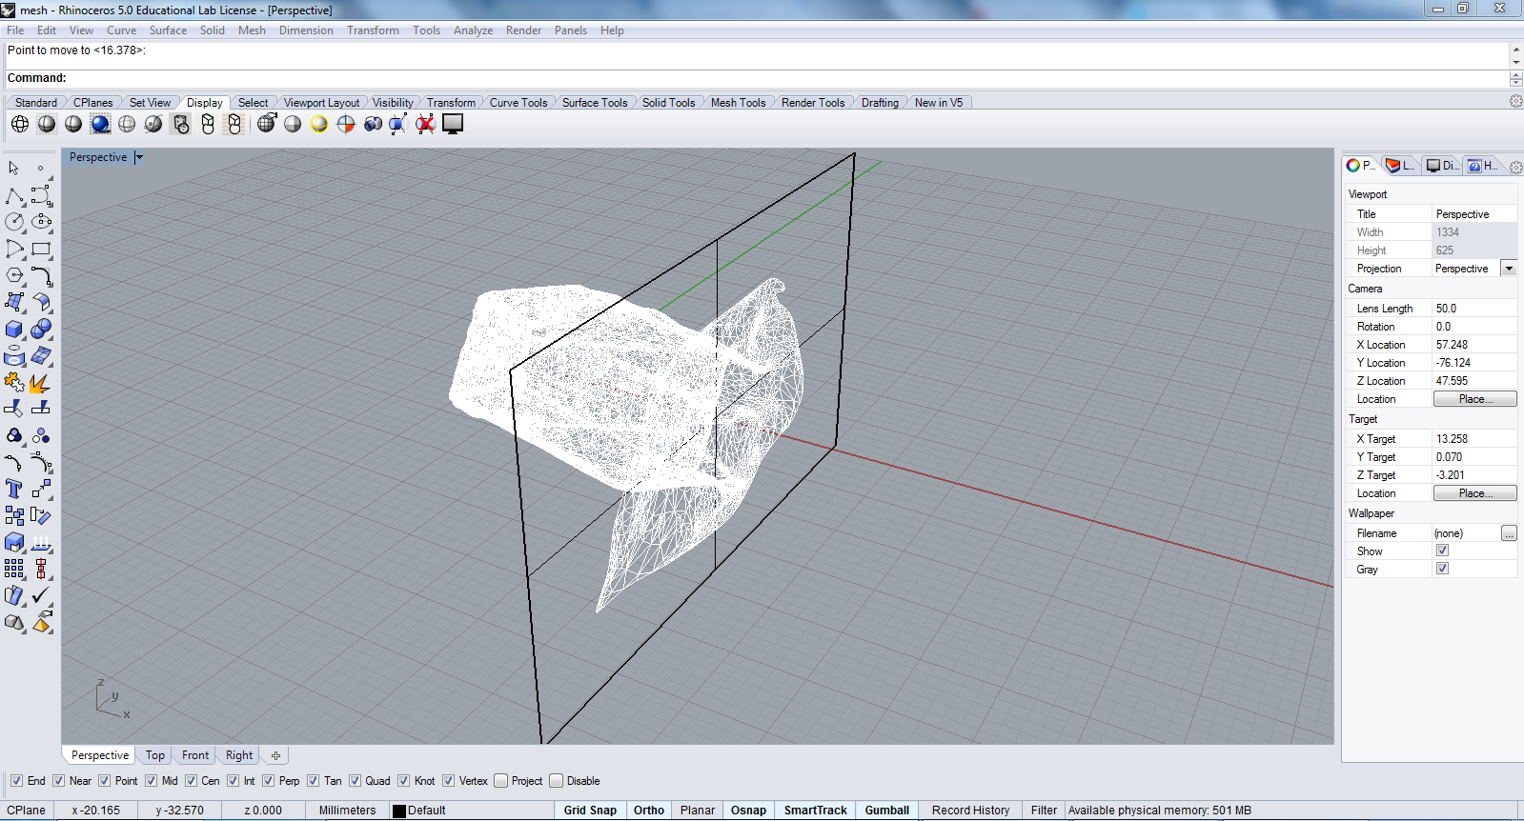This screenshot has width=1524, height=821.
Task: Switch to the Mesh Tools toolbar tab
Action: [x=738, y=103]
